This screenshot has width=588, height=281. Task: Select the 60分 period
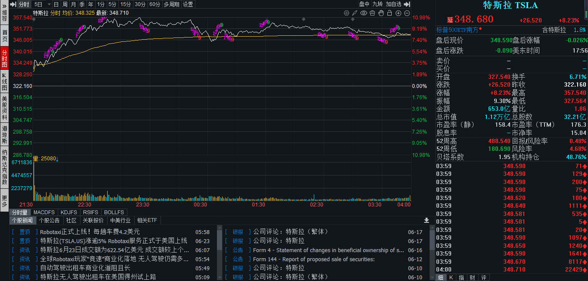pyautogui.click(x=155, y=4)
